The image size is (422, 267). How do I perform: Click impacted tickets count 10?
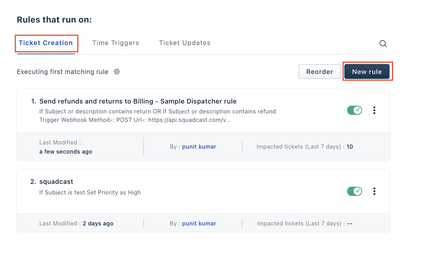pos(350,147)
